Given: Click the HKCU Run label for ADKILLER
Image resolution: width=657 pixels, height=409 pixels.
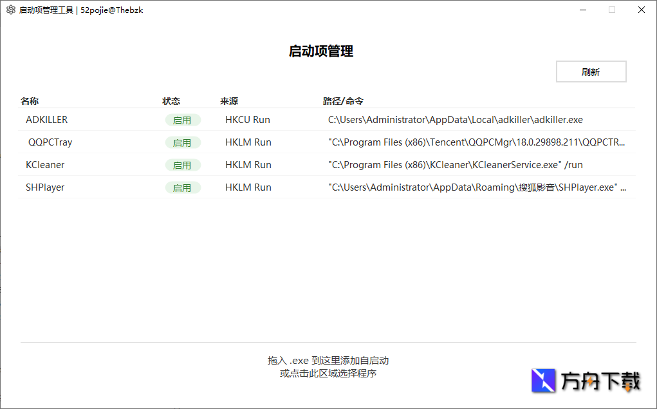Looking at the screenshot, I should [x=247, y=120].
